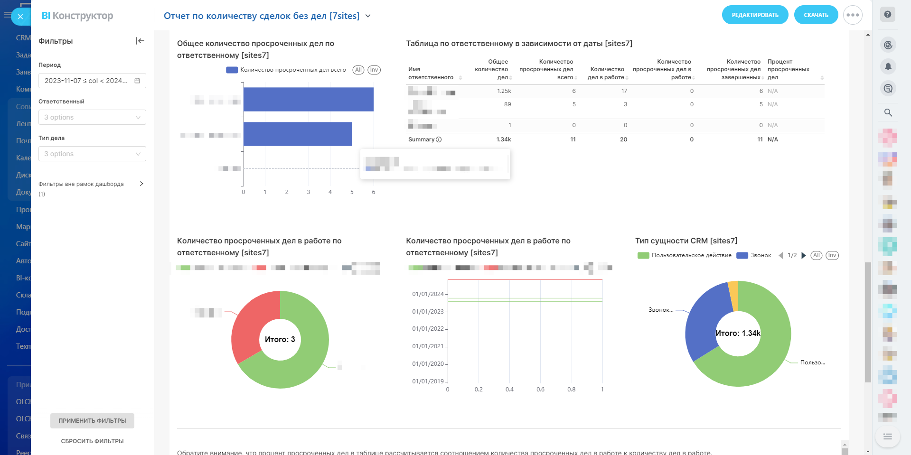This screenshot has width=911, height=455.
Task: Open the Ответственный filter dropdown
Action: click(92, 117)
